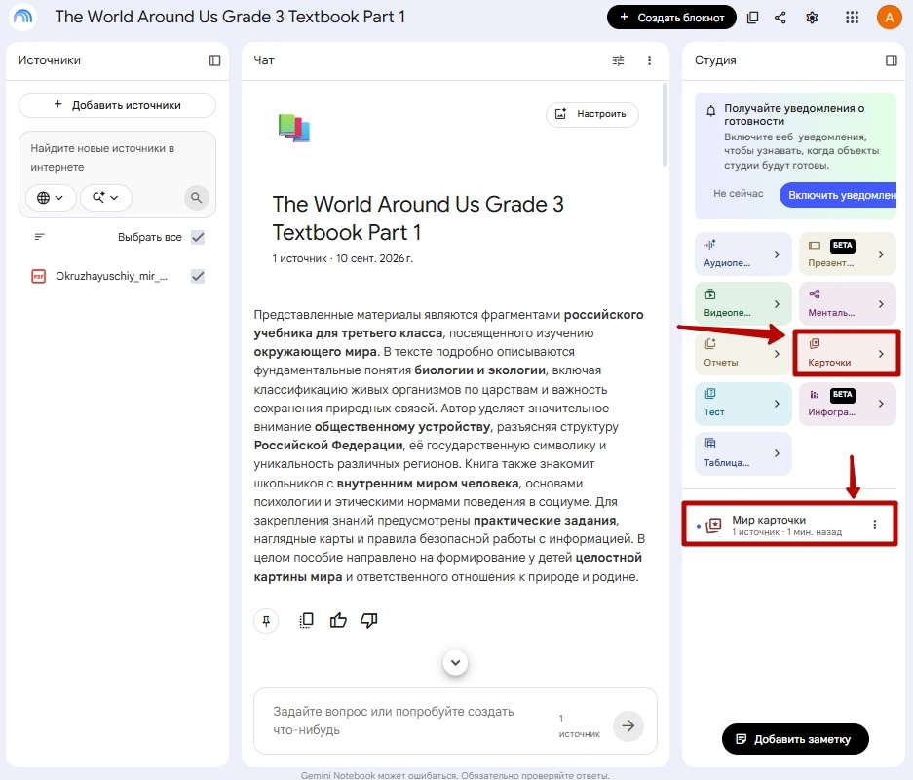
Task: Expand Ментальная карта tile arrow
Action: coord(881,304)
